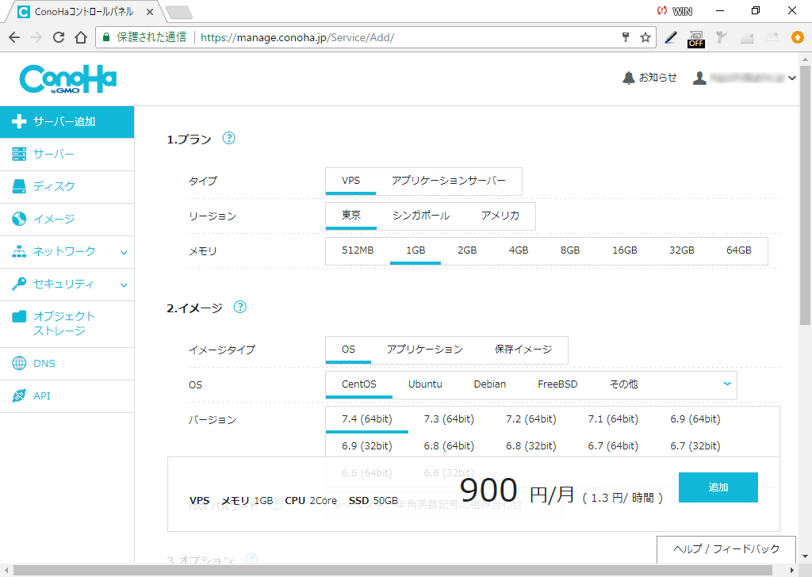Select 512MB memory plan
The width and height of the screenshot is (812, 577).
coord(358,250)
